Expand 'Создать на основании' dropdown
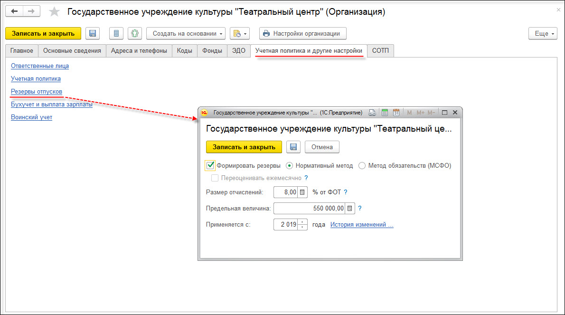 pos(186,34)
